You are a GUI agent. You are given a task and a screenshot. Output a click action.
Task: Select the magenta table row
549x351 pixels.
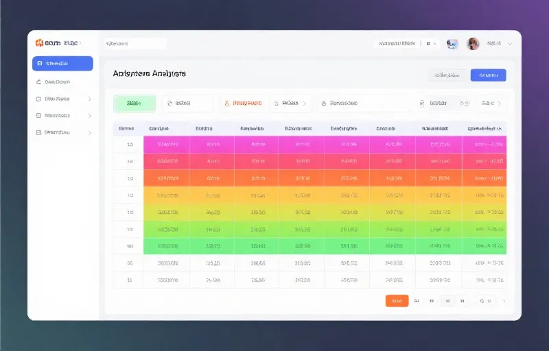pyautogui.click(x=310, y=145)
